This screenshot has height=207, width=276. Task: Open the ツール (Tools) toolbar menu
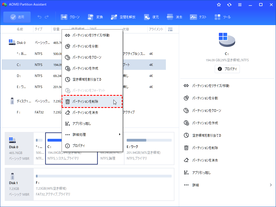[222, 17]
